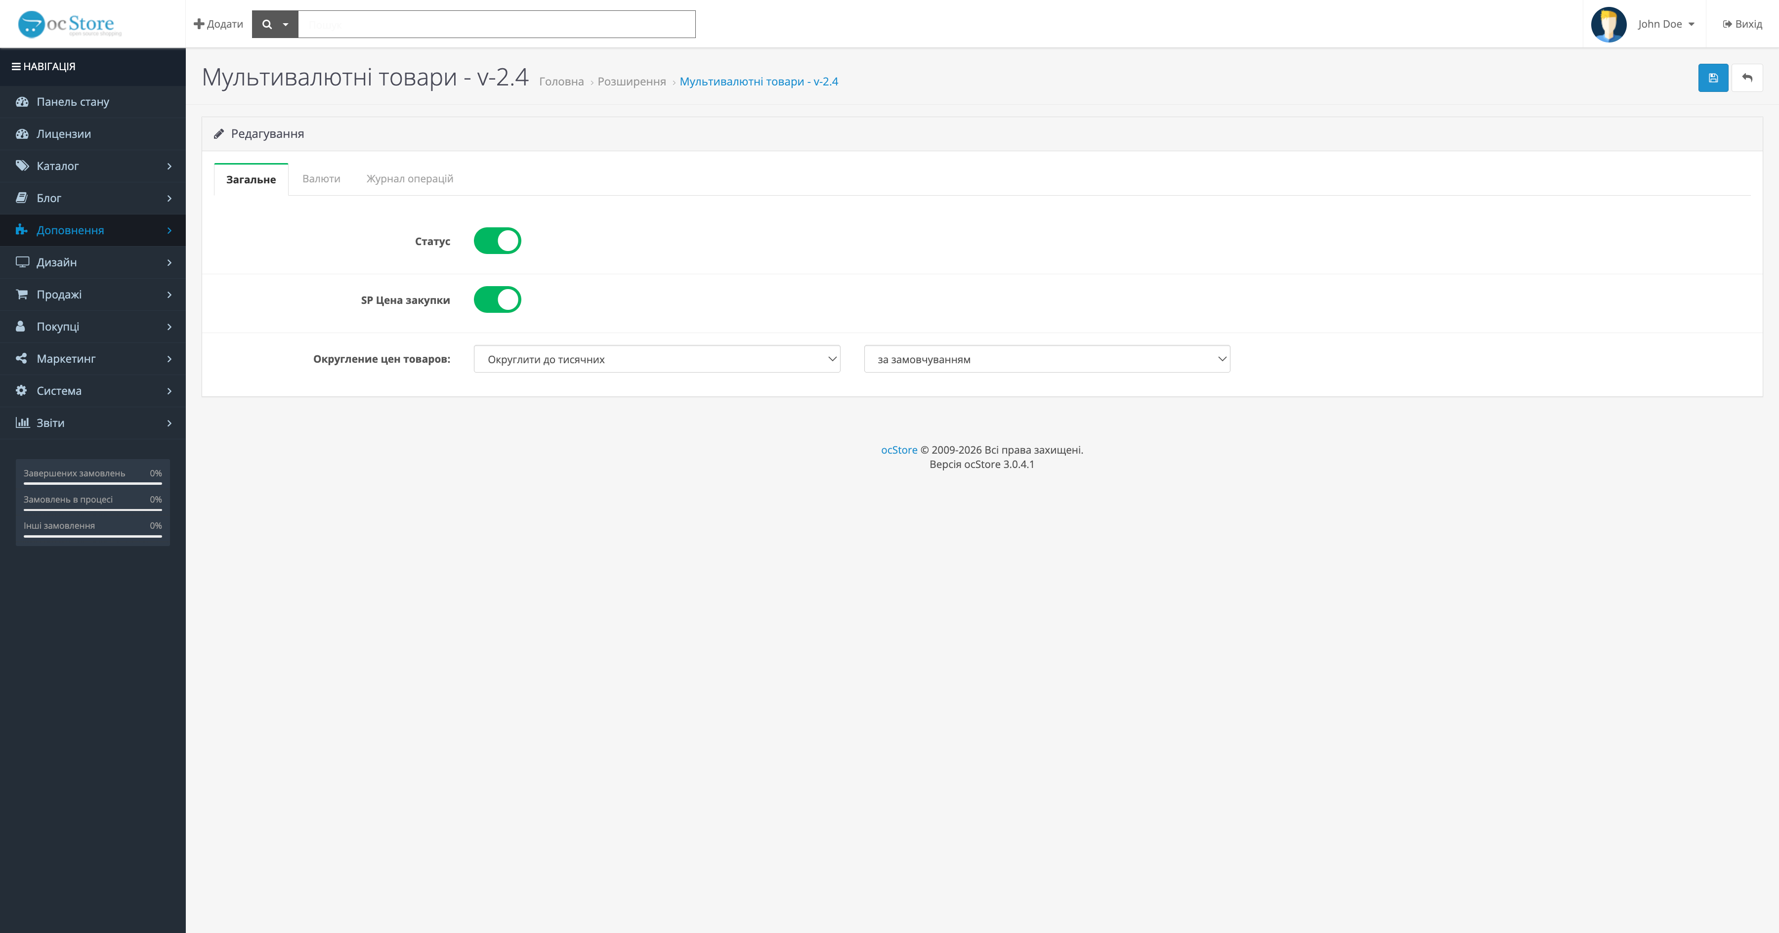Open the Журнал операцій tab
1779x933 pixels.
(x=410, y=179)
